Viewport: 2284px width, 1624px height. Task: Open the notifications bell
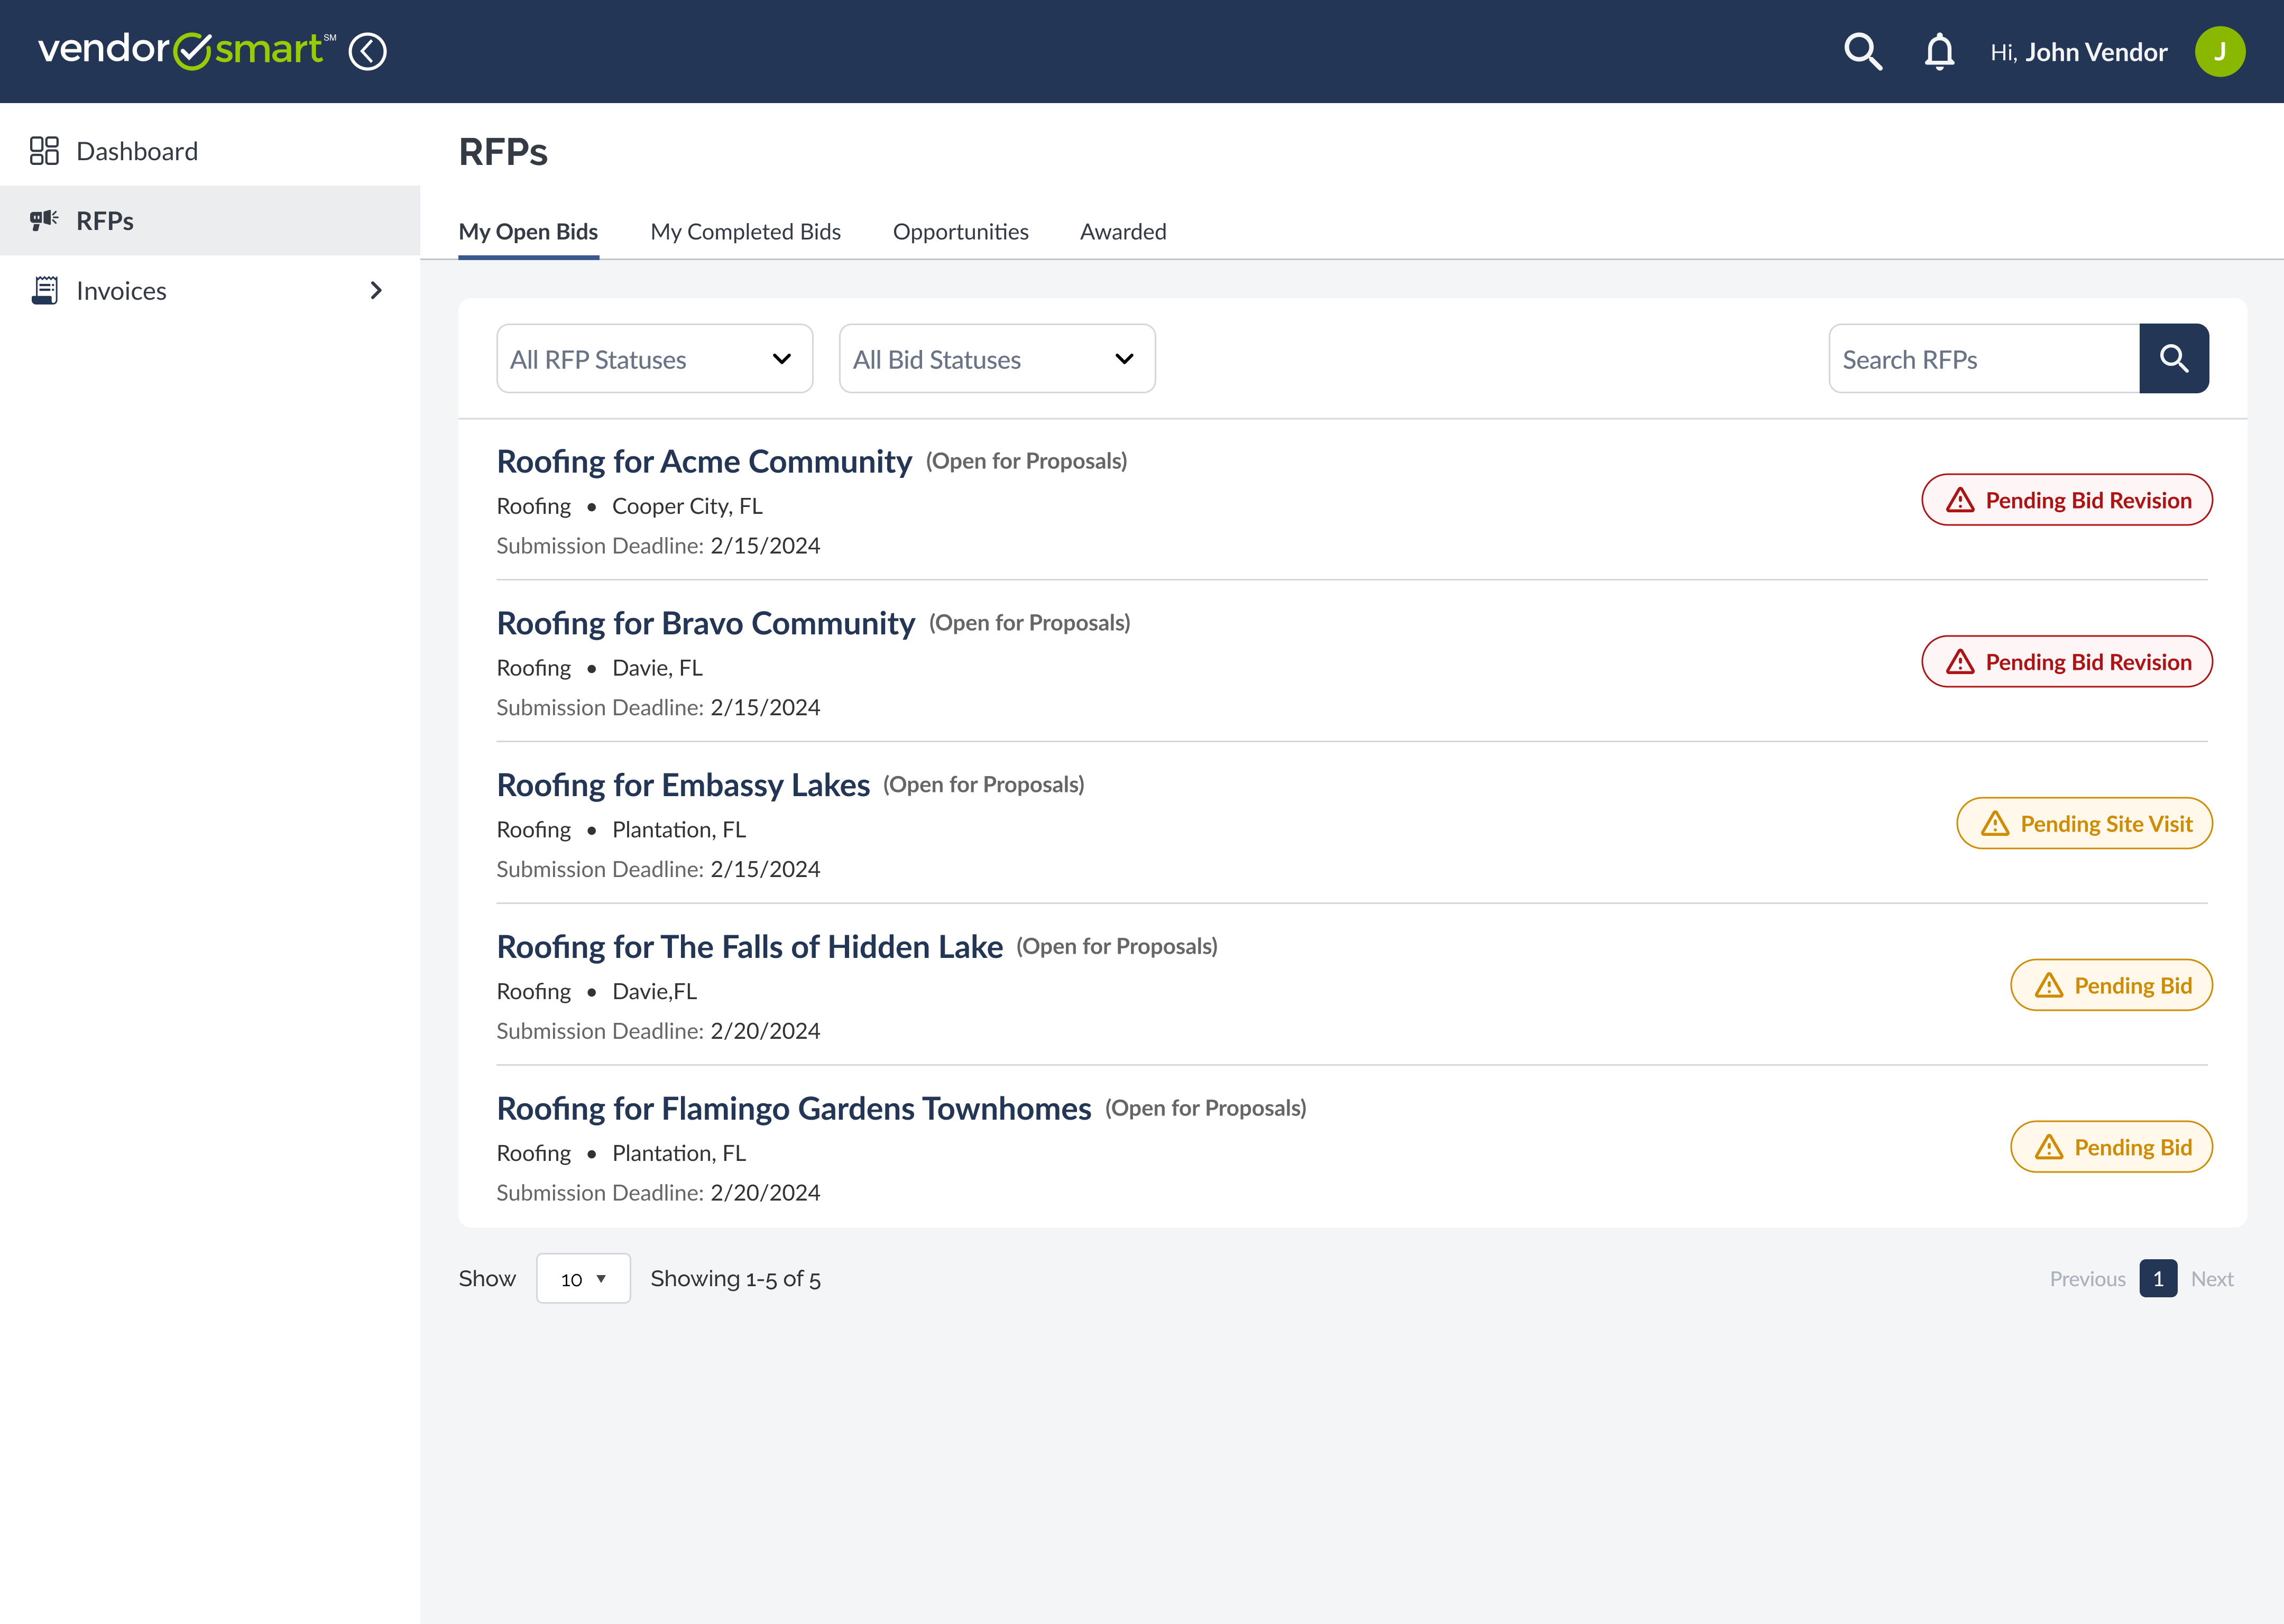click(1939, 51)
